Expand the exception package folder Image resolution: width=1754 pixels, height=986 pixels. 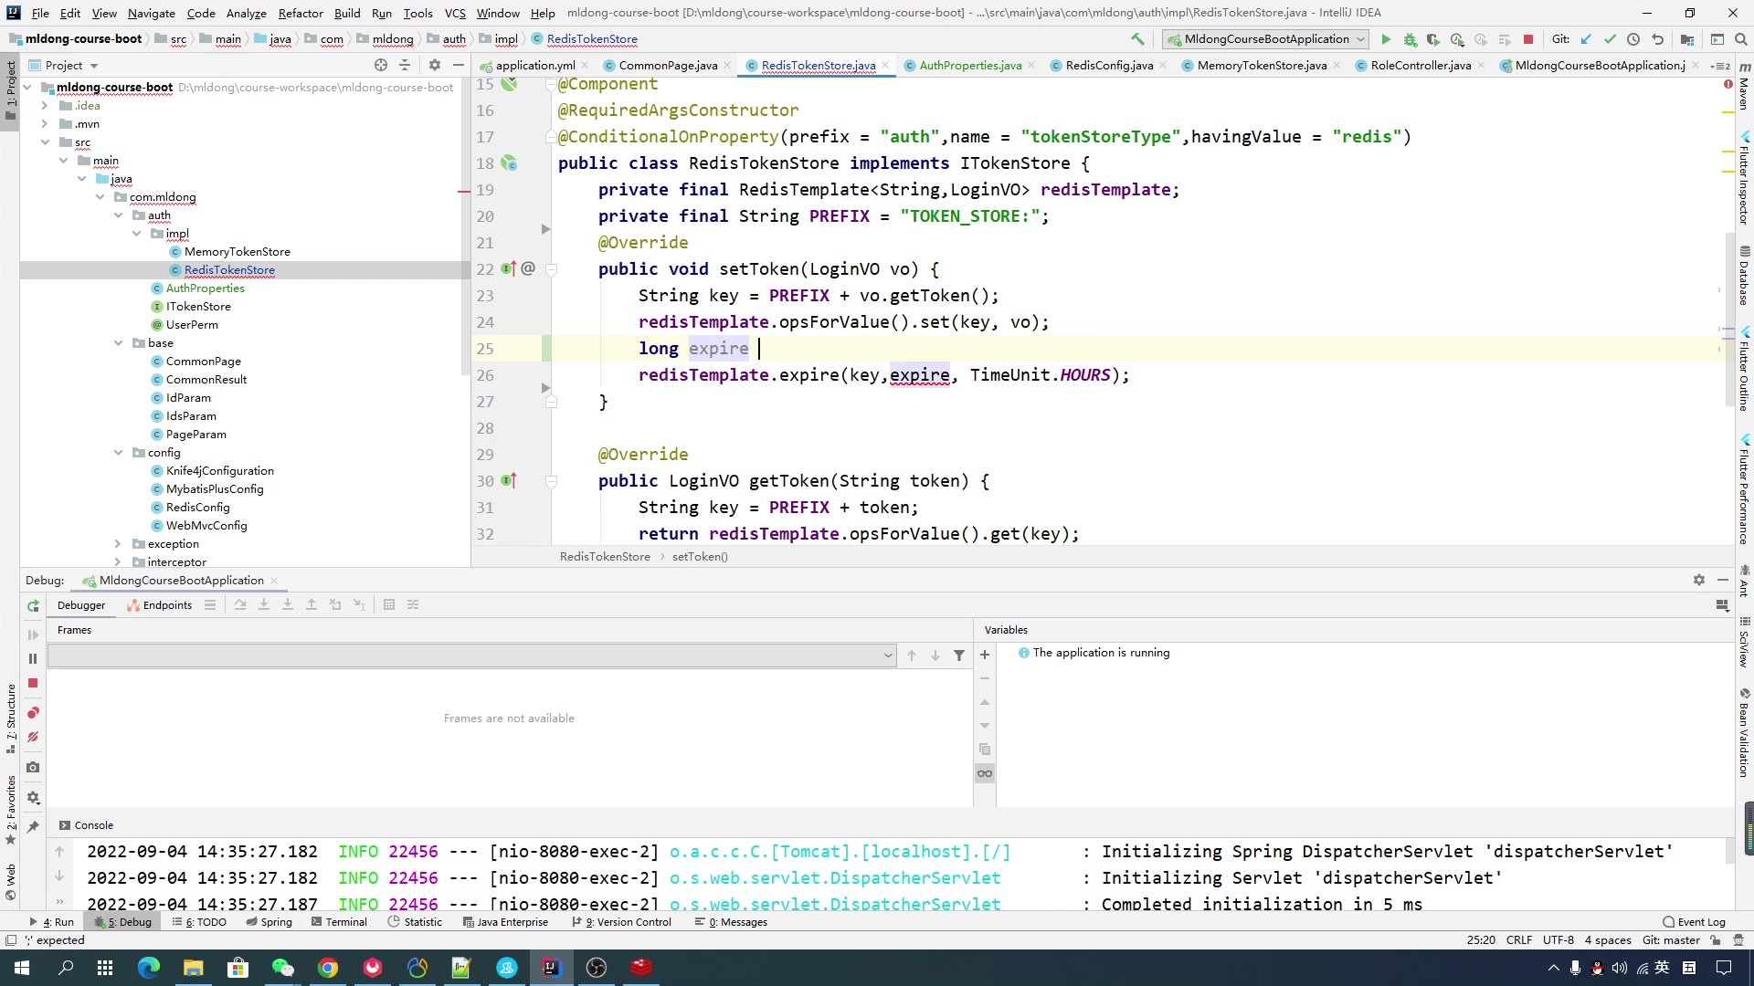pyautogui.click(x=119, y=544)
